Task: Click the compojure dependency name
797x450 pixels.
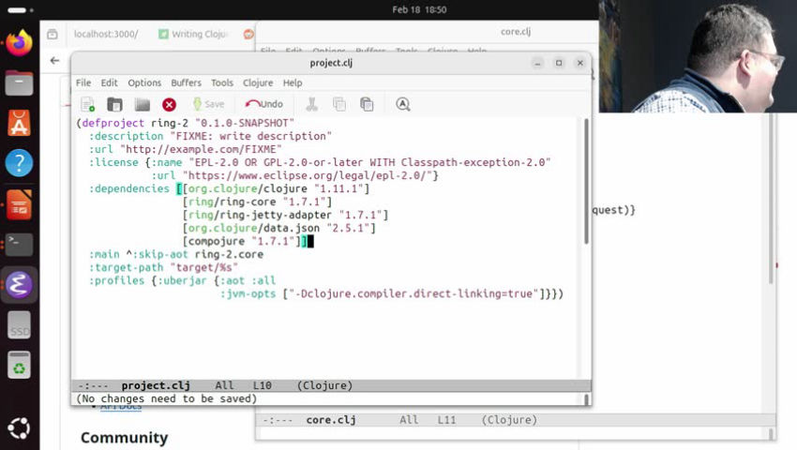Action: click(x=217, y=241)
